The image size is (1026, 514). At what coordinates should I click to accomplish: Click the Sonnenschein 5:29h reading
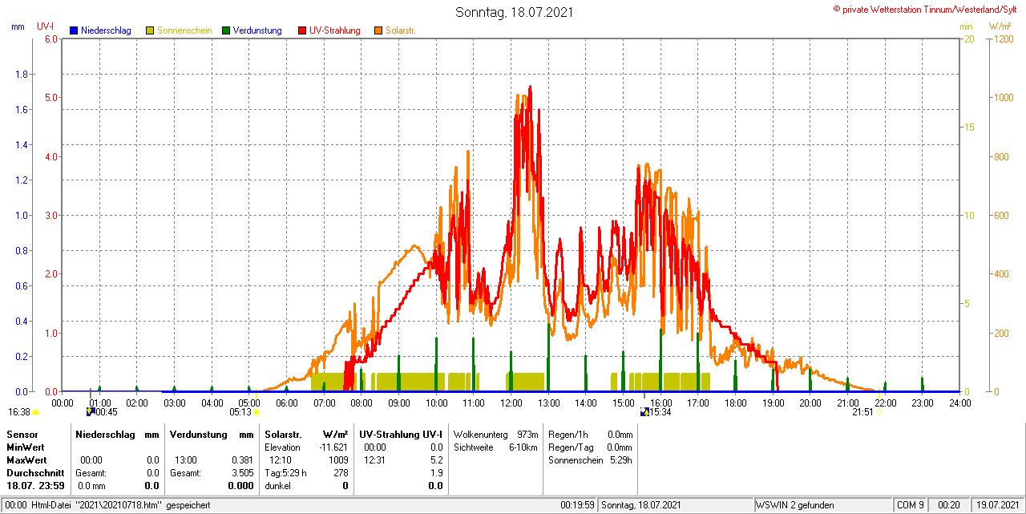point(591,460)
